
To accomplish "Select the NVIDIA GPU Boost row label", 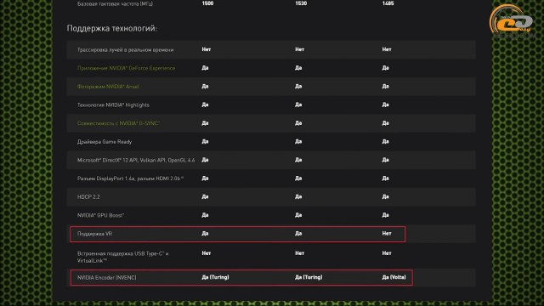I will point(100,215).
